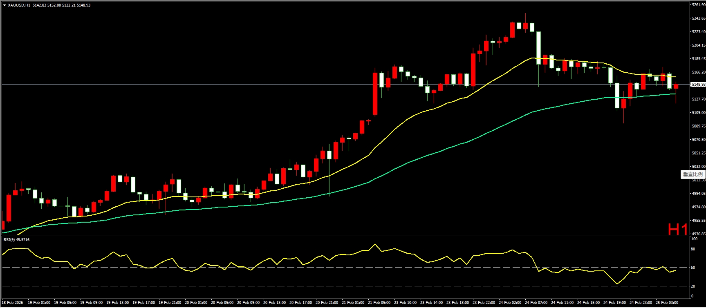The height and width of the screenshot is (308, 706).
Task: Click the RSI 50 midline scale label
Action: coord(693,268)
